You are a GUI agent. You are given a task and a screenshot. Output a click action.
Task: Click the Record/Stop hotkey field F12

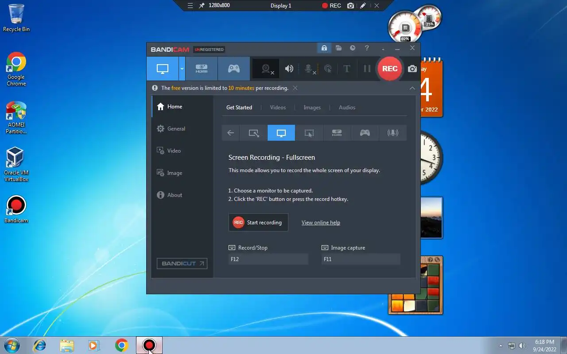[x=268, y=259]
